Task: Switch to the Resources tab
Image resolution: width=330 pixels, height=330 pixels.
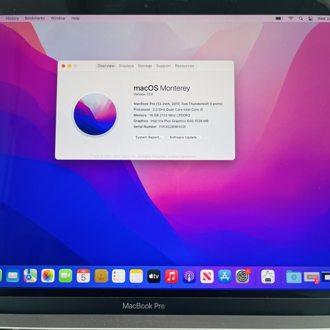Action: click(184, 66)
